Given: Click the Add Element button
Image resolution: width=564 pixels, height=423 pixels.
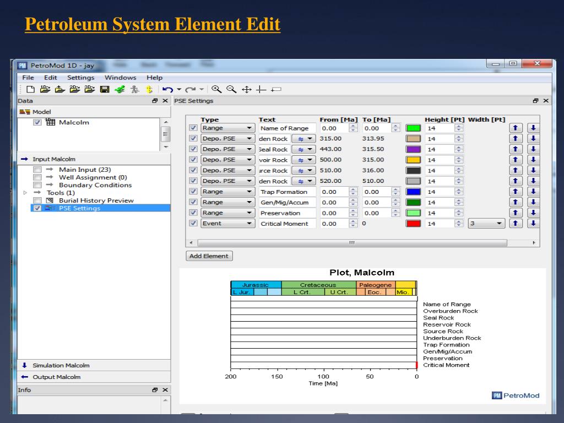Looking at the screenshot, I should [209, 256].
